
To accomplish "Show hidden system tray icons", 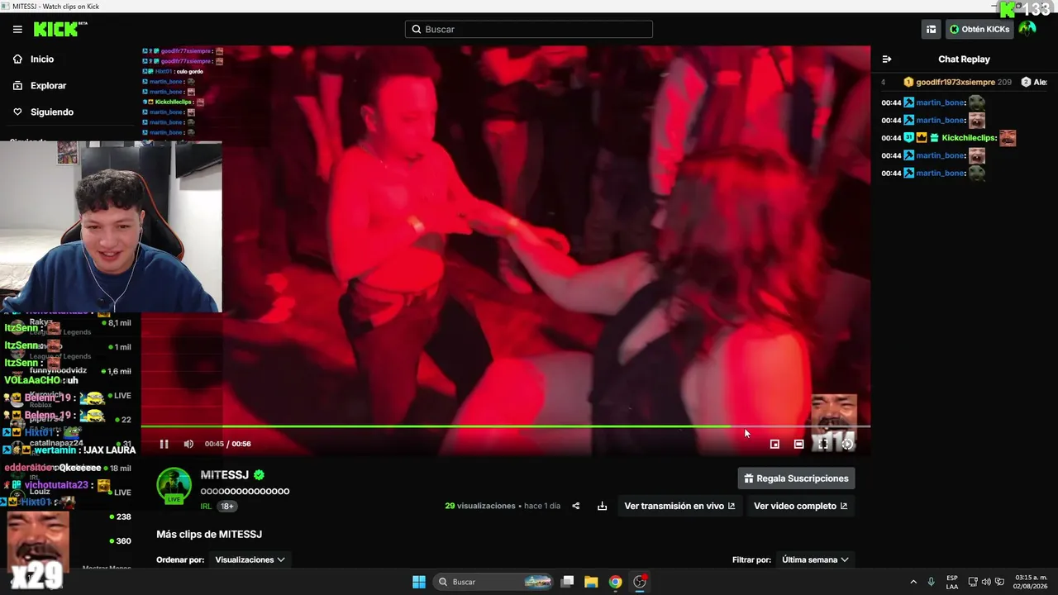I will tap(913, 582).
